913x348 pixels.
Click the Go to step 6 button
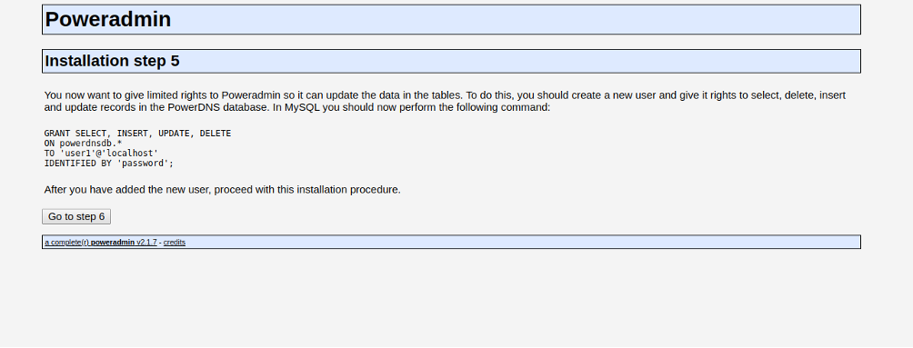click(x=76, y=216)
